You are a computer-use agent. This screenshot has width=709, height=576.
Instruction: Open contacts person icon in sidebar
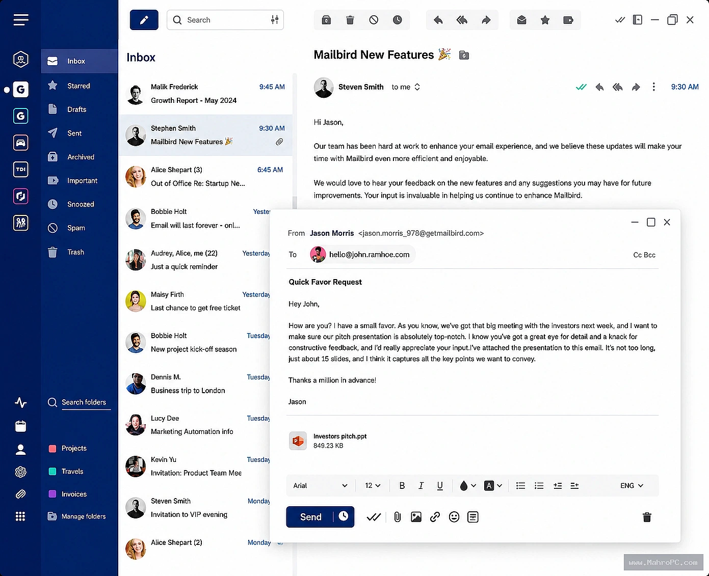20,449
